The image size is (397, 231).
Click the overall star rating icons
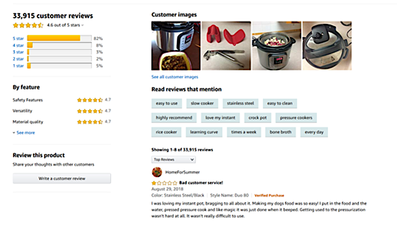28,25
